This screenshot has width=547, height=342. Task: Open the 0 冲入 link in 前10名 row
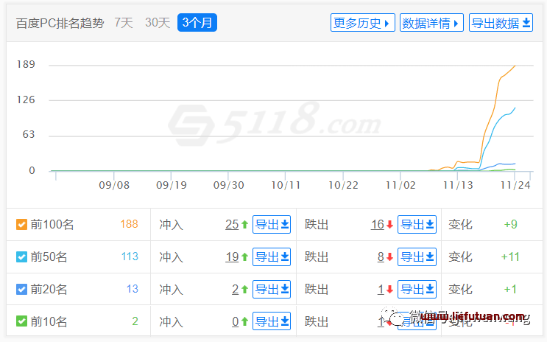coord(236,321)
